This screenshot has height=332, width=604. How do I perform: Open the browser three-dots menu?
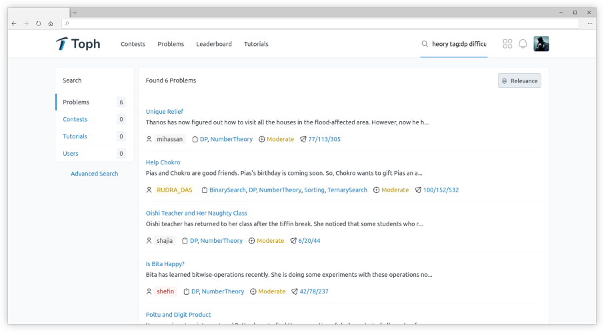point(590,23)
